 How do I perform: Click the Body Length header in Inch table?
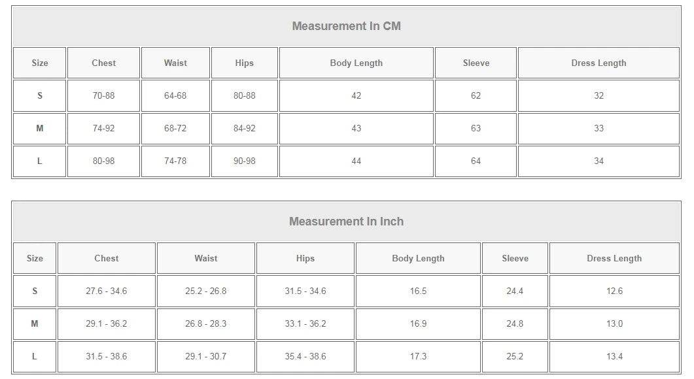pyautogui.click(x=418, y=258)
